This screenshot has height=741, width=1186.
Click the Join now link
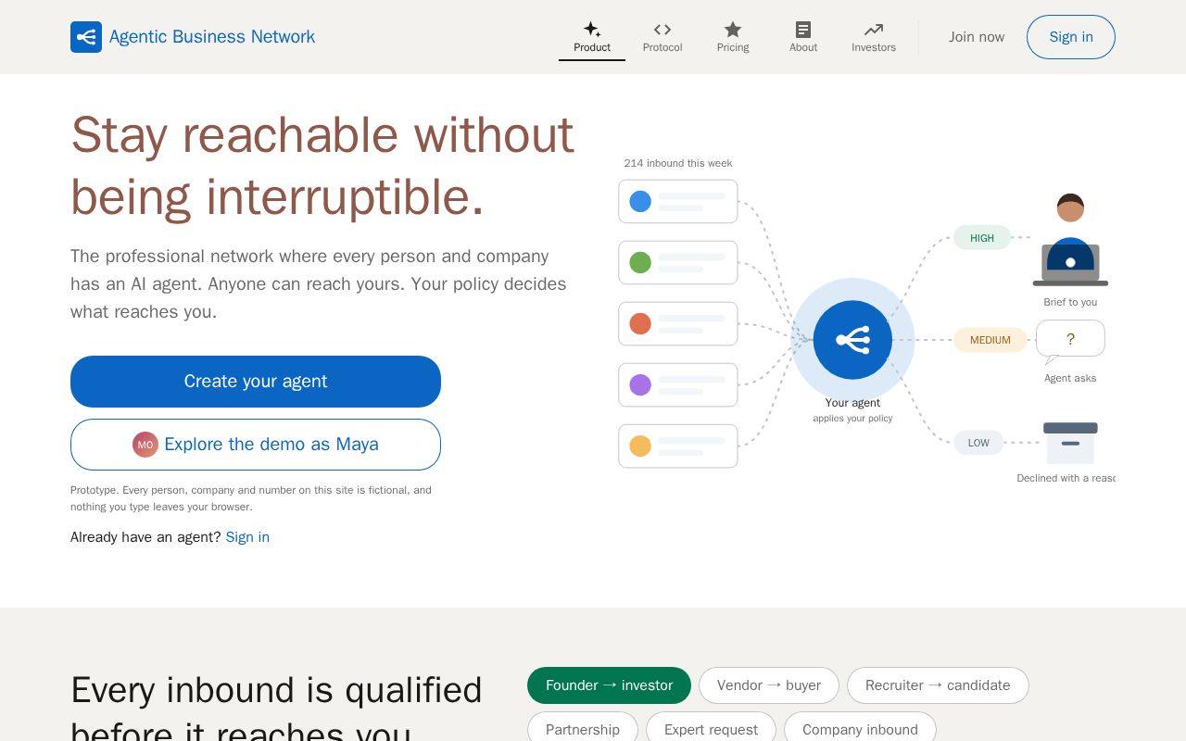977,37
